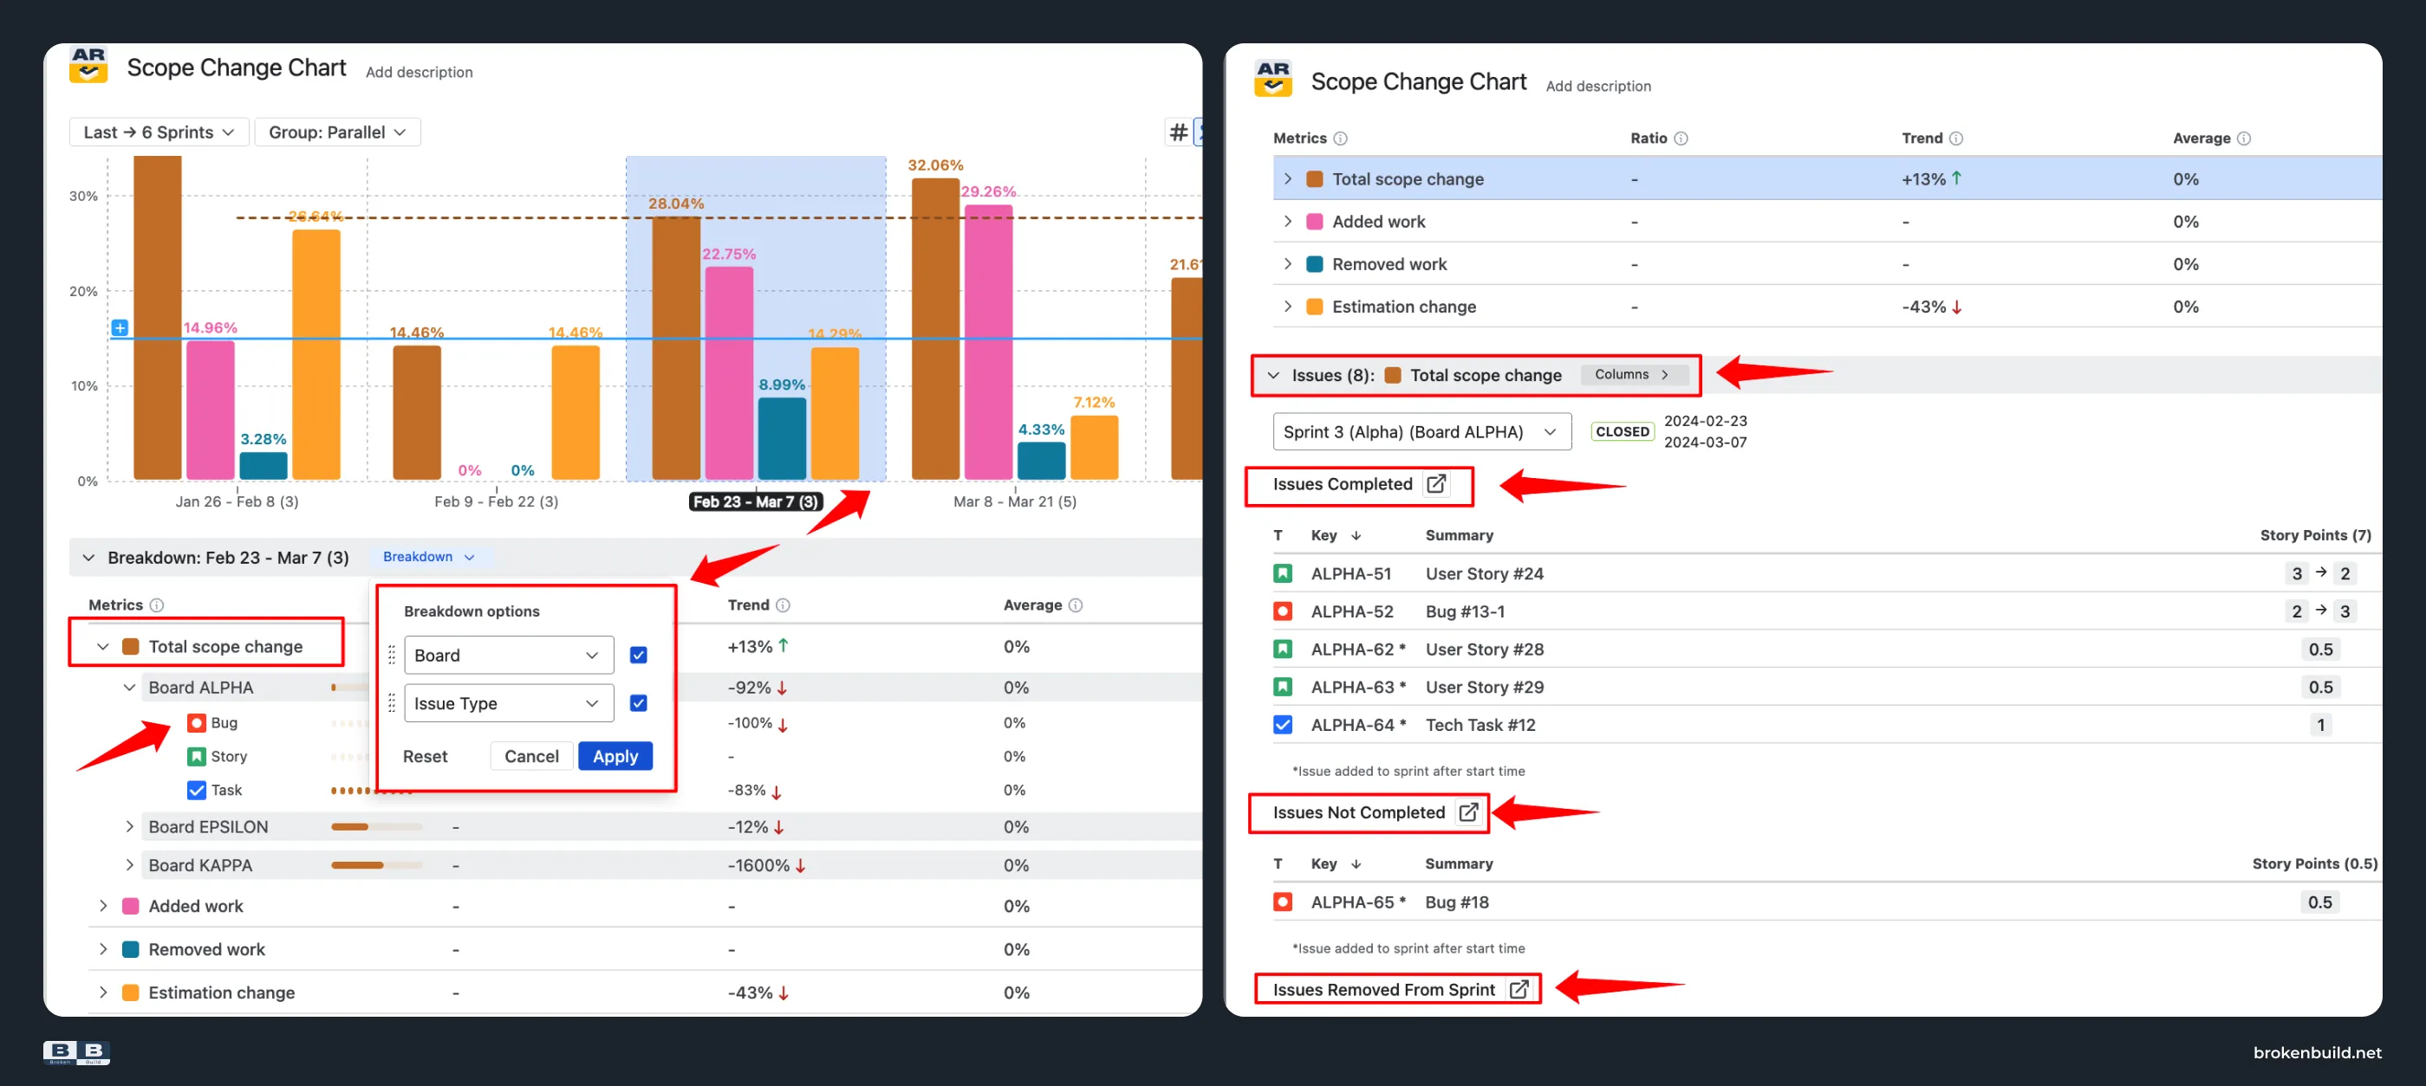Click the bug icon for ALPHA-52
2426x1086 pixels.
pyautogui.click(x=1283, y=611)
